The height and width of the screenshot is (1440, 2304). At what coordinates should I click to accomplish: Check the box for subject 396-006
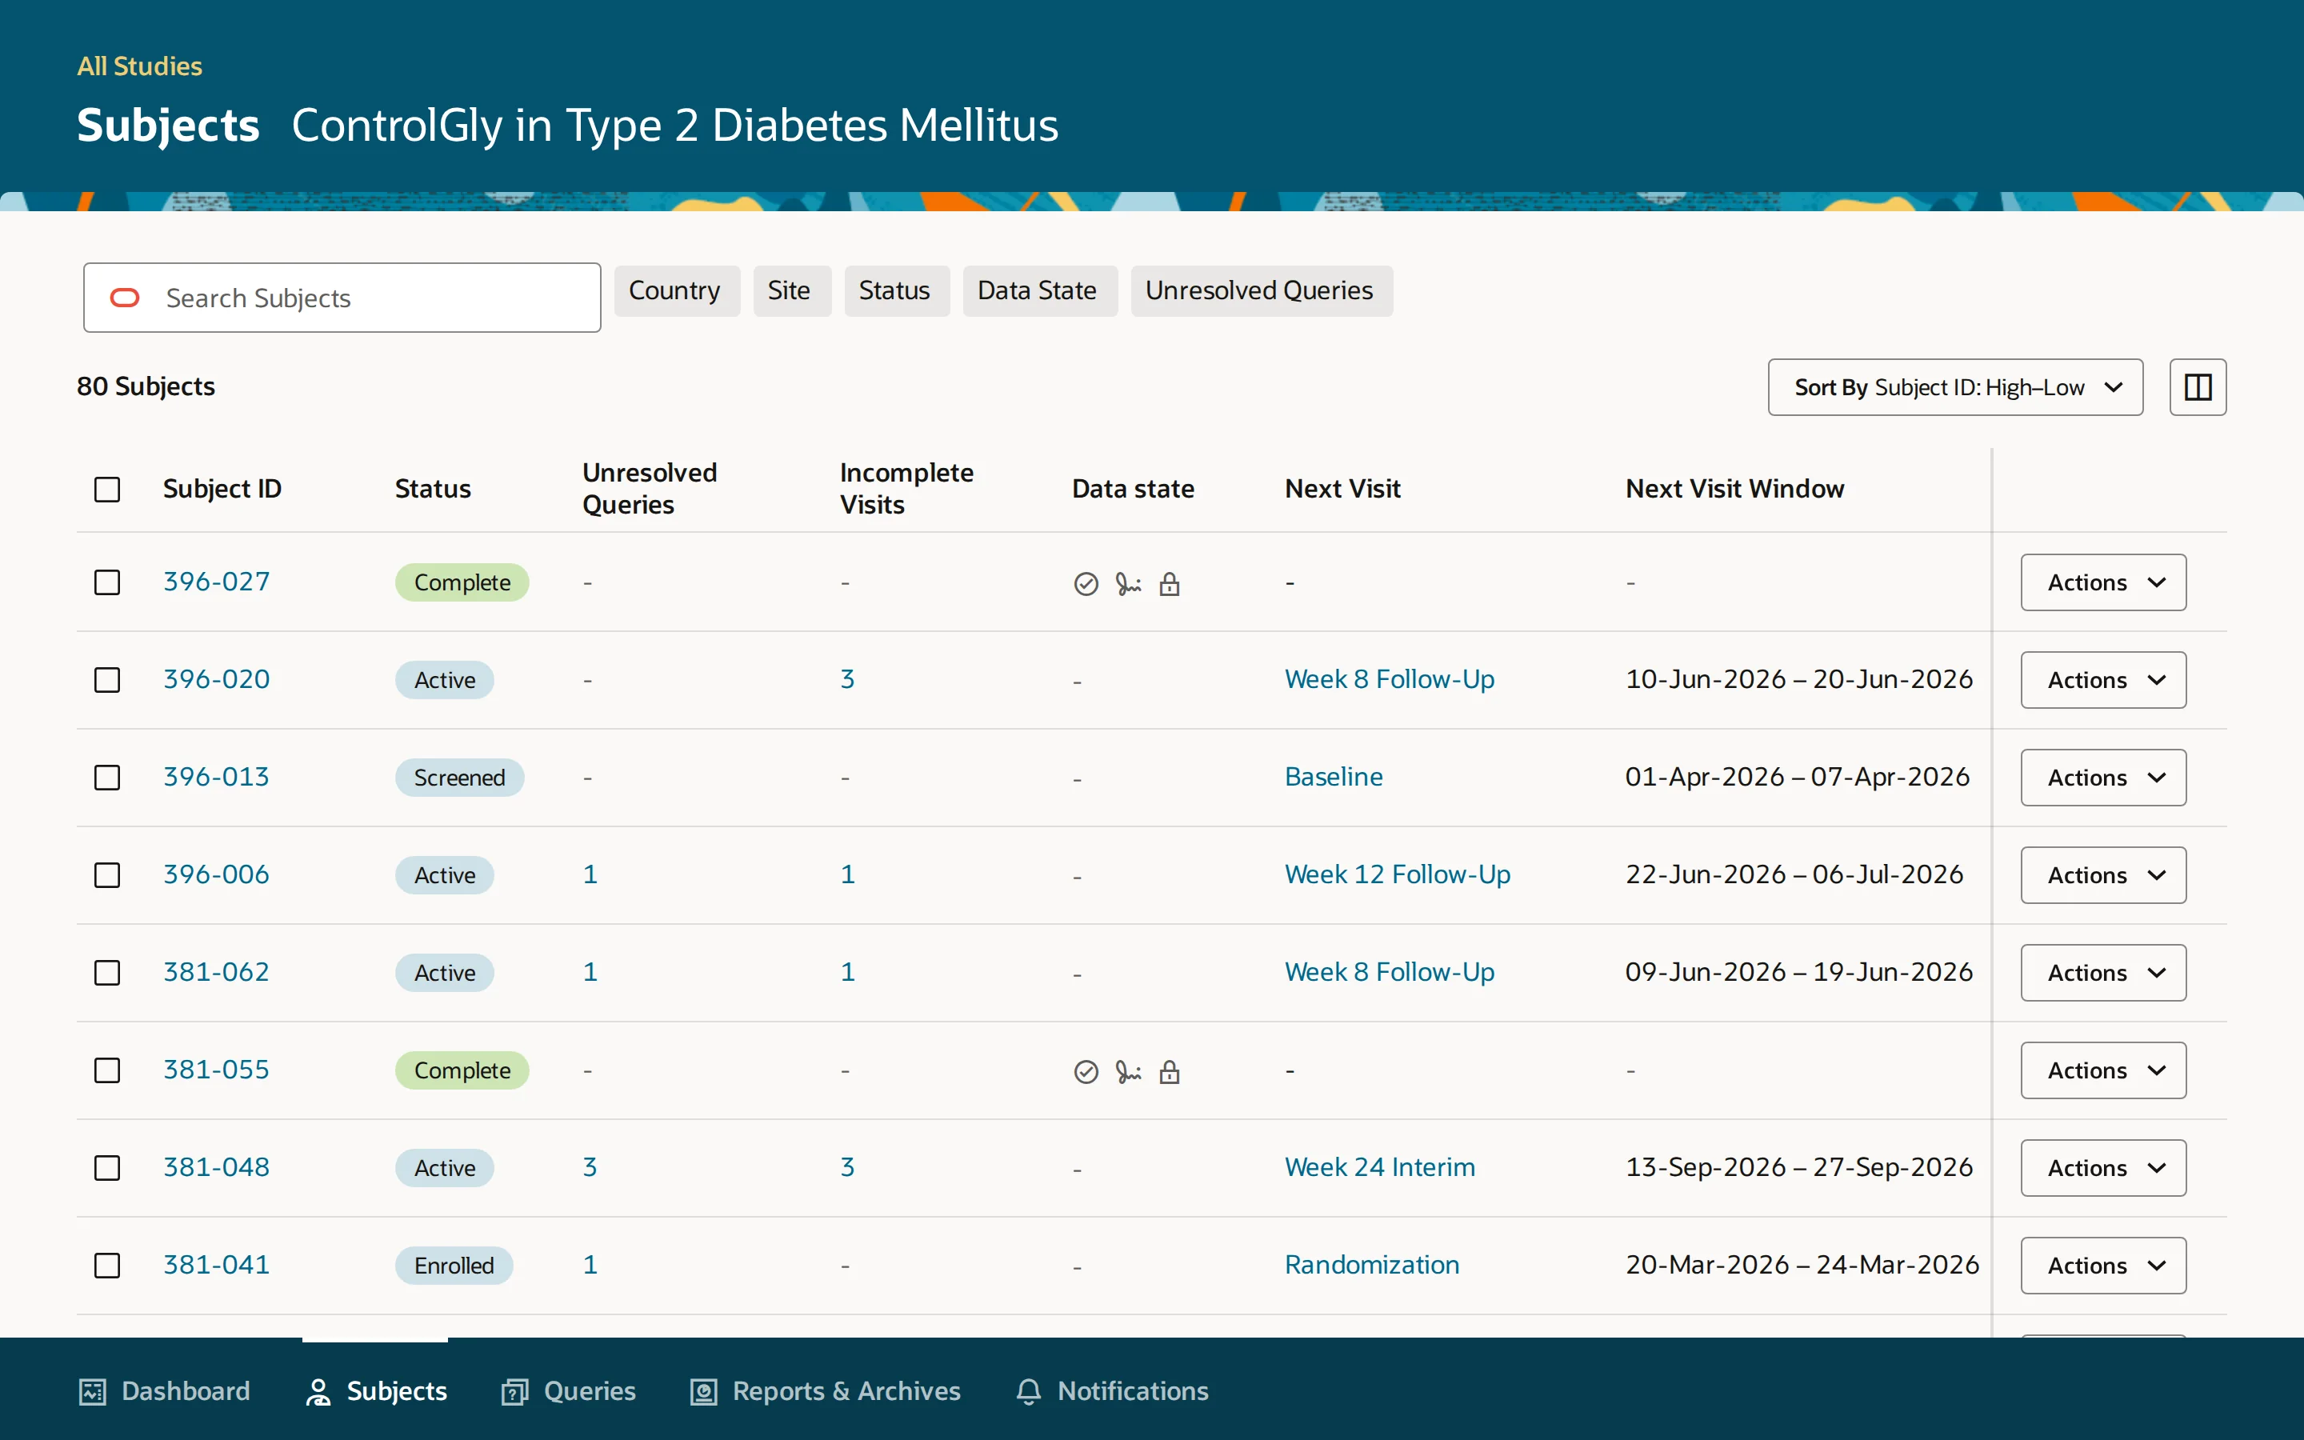pos(107,874)
